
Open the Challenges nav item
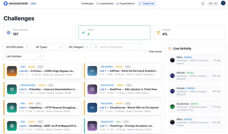87,3
